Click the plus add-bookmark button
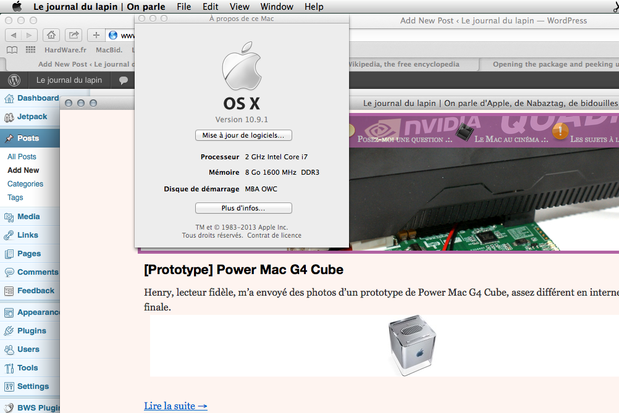The height and width of the screenshot is (413, 619). pyautogui.click(x=96, y=35)
